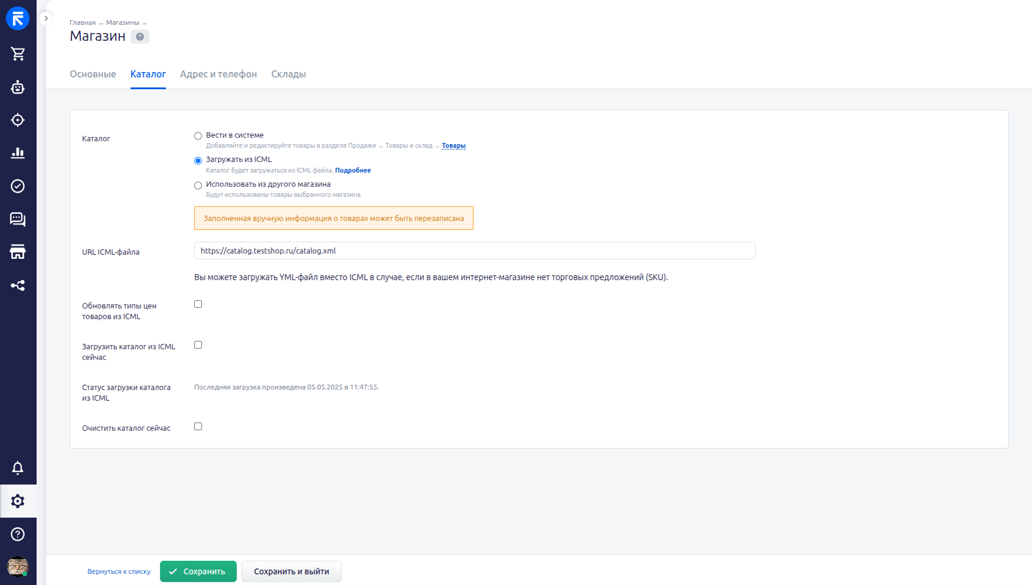Screen dimensions: 1032x585
Task: Enable 'Обновлять типы цен товаров из ICML' checkbox
Action: (198, 304)
